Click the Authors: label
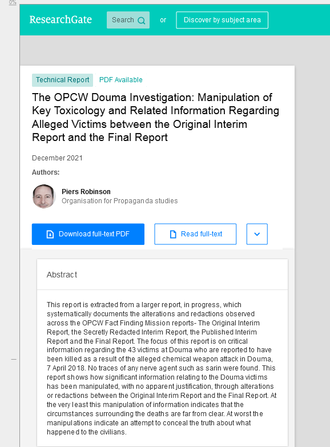The image size is (330, 447). tap(46, 172)
